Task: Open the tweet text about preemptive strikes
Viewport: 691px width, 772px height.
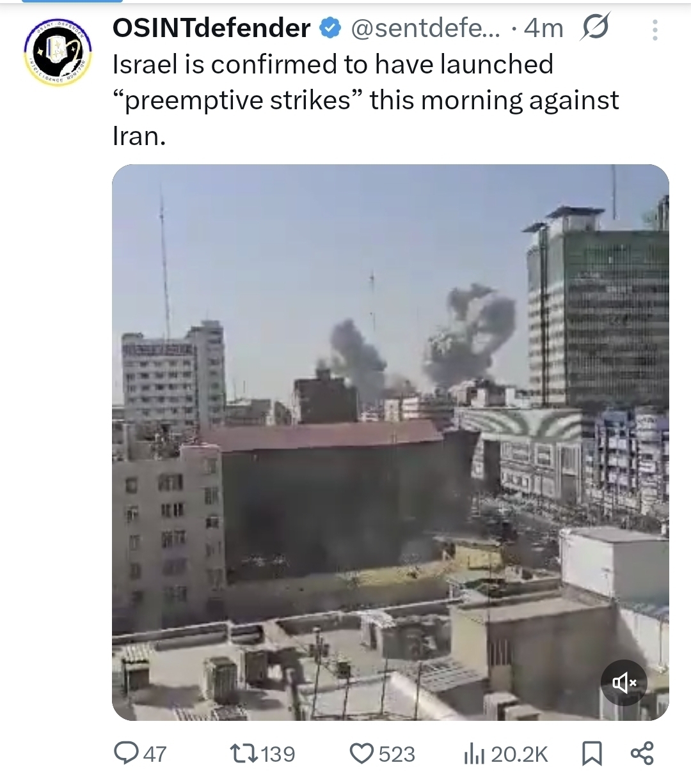Action: 365,100
